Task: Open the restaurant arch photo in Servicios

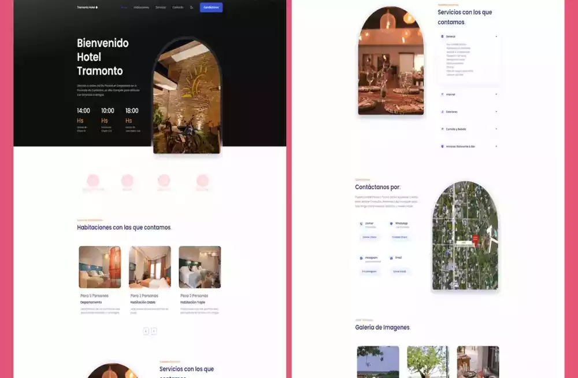Action: click(x=391, y=61)
